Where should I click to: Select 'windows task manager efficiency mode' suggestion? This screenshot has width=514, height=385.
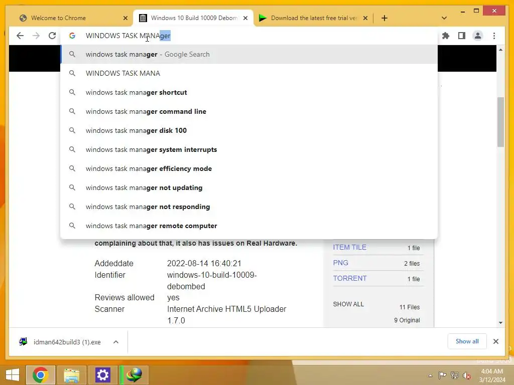(x=249, y=168)
